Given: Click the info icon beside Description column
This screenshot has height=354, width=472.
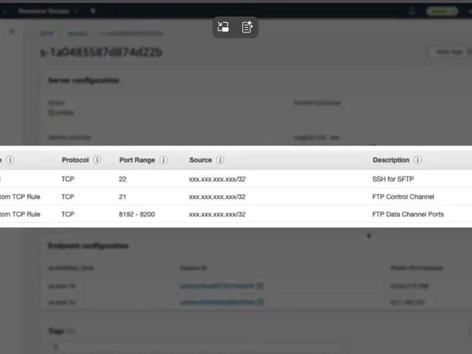Looking at the screenshot, I should 418,159.
